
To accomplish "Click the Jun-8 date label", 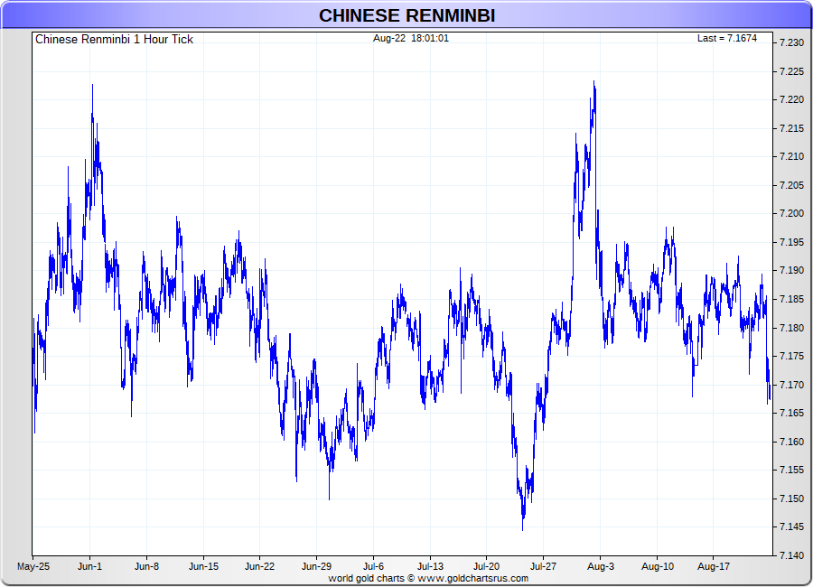I will pyautogui.click(x=146, y=567).
